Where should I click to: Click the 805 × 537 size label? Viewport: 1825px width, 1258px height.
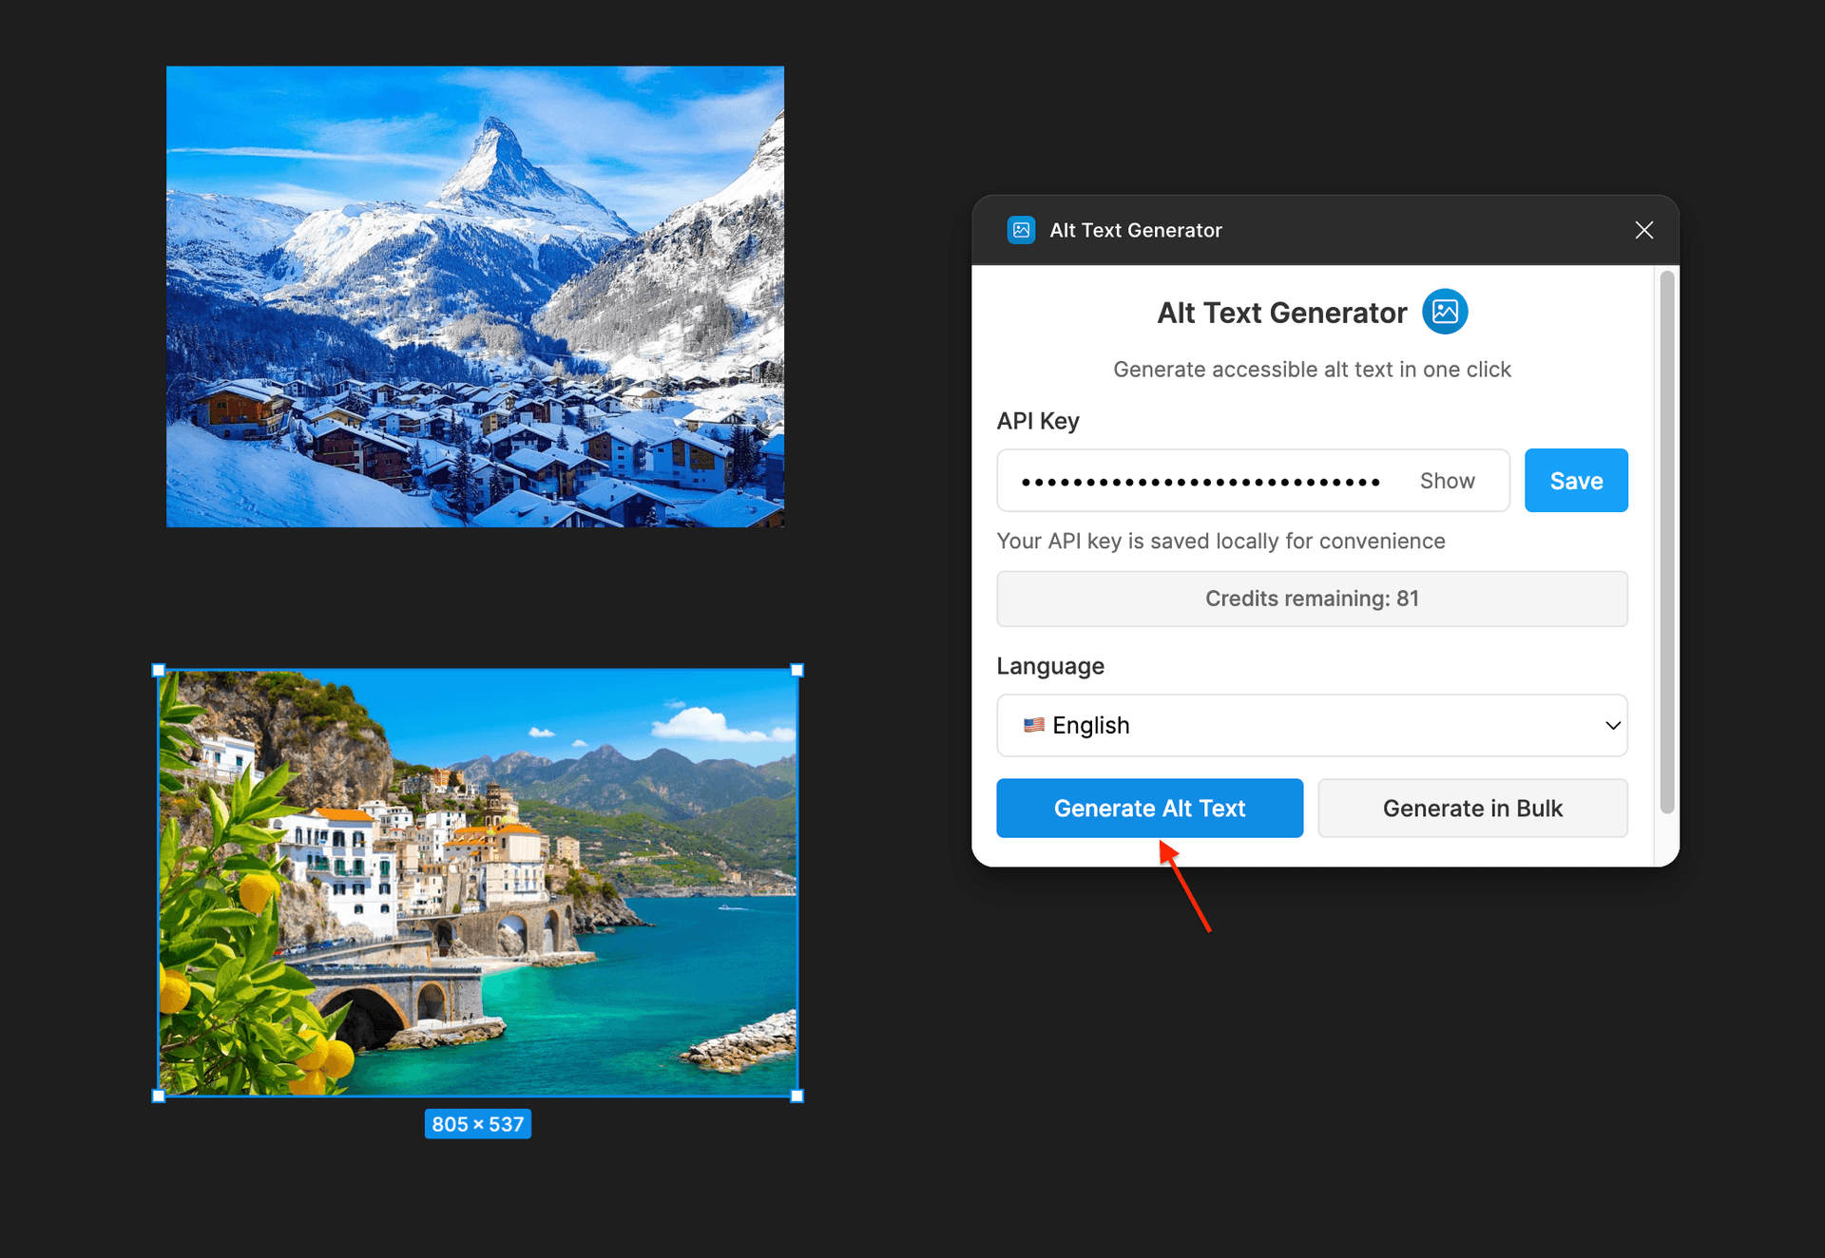pos(477,1123)
